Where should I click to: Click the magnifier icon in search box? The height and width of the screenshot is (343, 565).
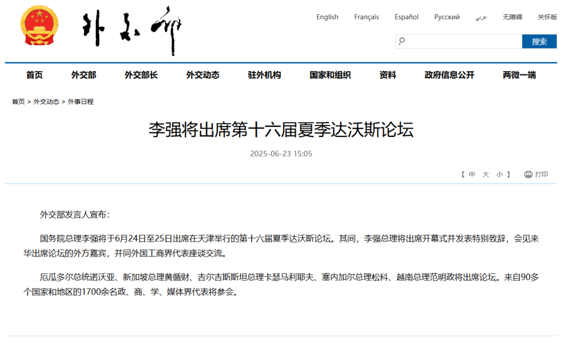[402, 41]
